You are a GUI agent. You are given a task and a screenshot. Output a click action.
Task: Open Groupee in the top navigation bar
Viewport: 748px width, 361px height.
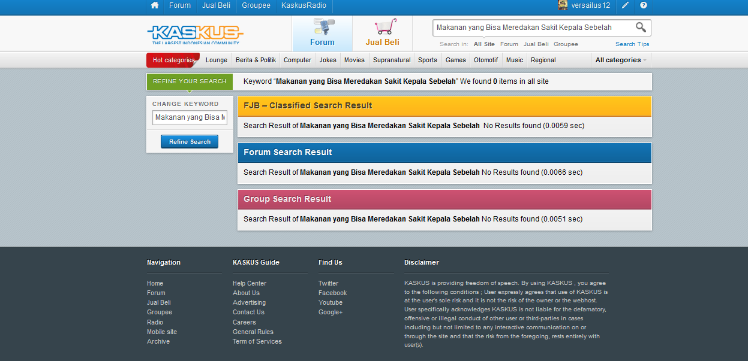pos(256,5)
